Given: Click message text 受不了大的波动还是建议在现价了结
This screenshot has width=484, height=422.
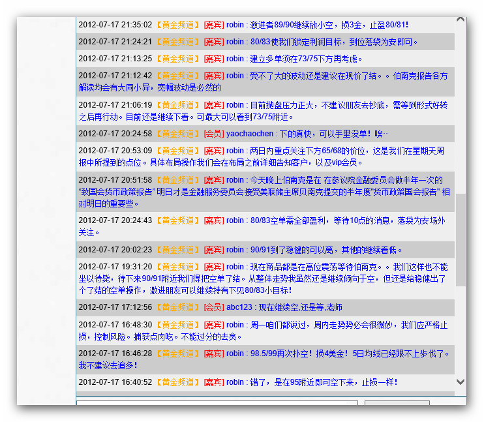Looking at the screenshot, I should [x=313, y=76].
